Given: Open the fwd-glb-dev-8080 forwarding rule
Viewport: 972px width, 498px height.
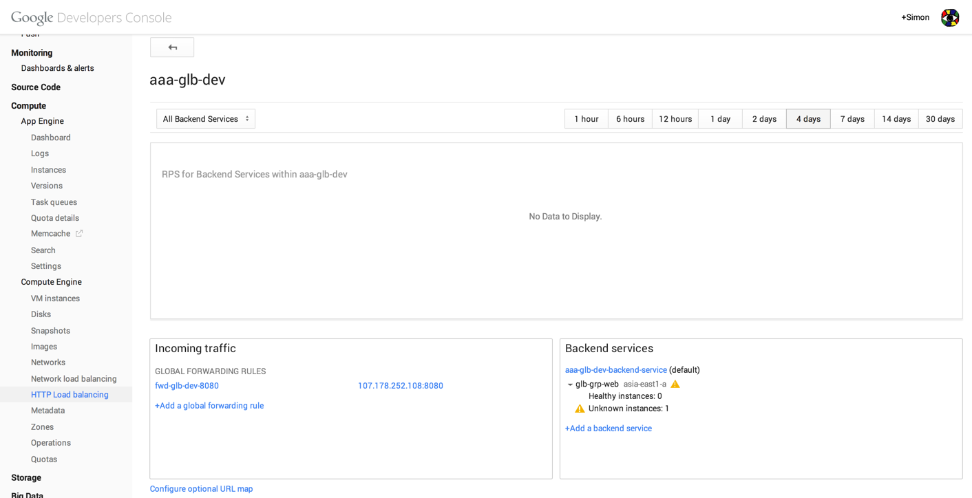Looking at the screenshot, I should (187, 386).
